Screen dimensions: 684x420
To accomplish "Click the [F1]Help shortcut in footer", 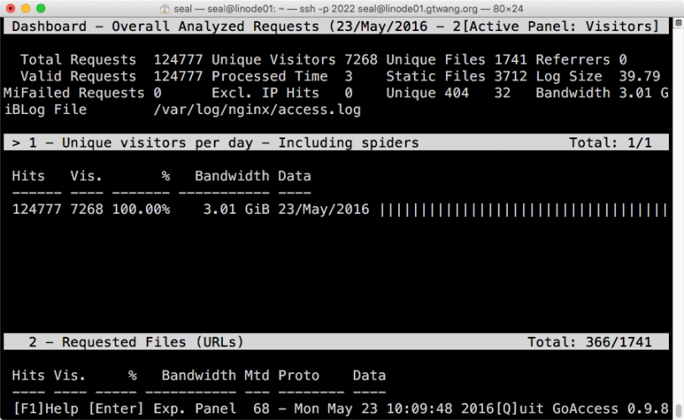I will pyautogui.click(x=45, y=409).
